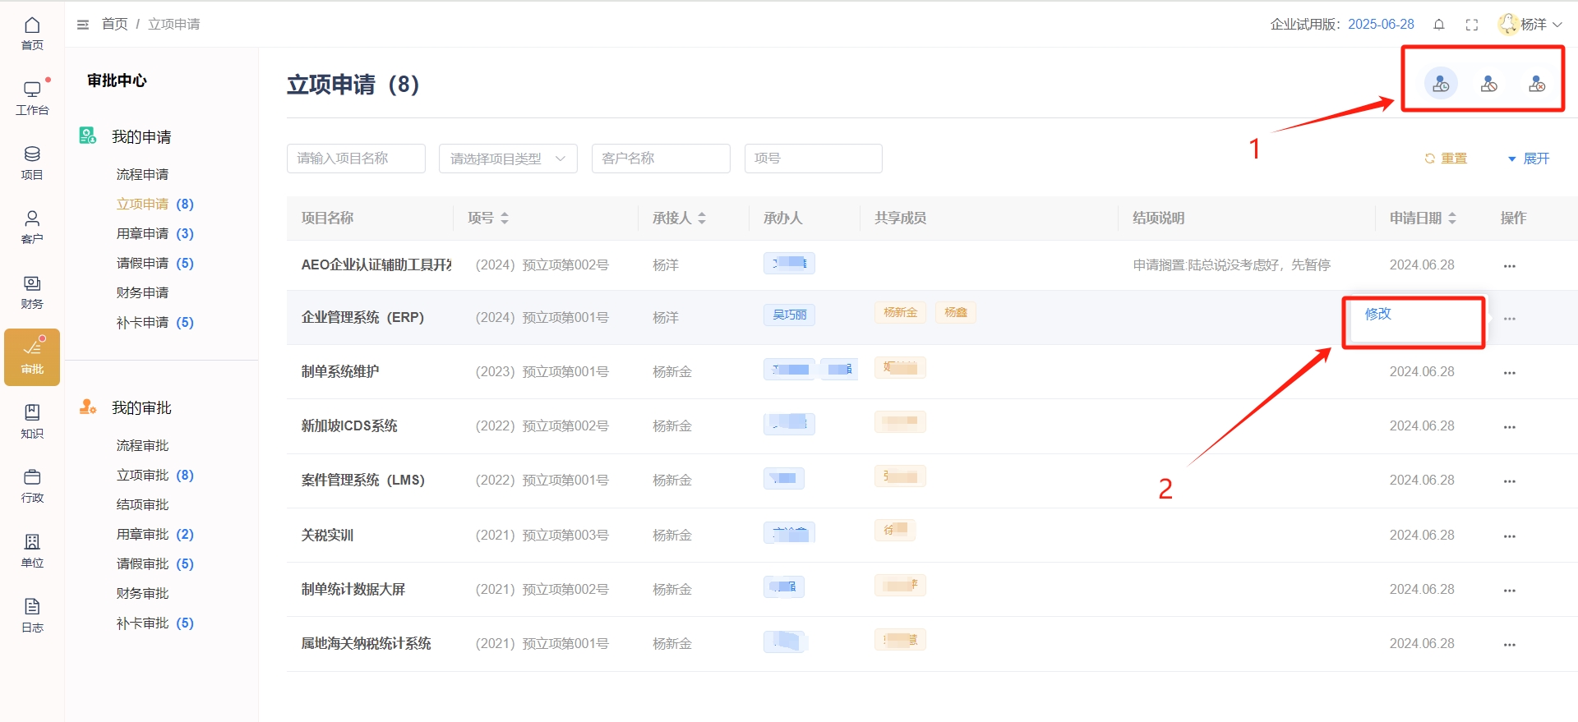
Task: Open the 单位 organization sidebar icon
Action: pyautogui.click(x=32, y=551)
